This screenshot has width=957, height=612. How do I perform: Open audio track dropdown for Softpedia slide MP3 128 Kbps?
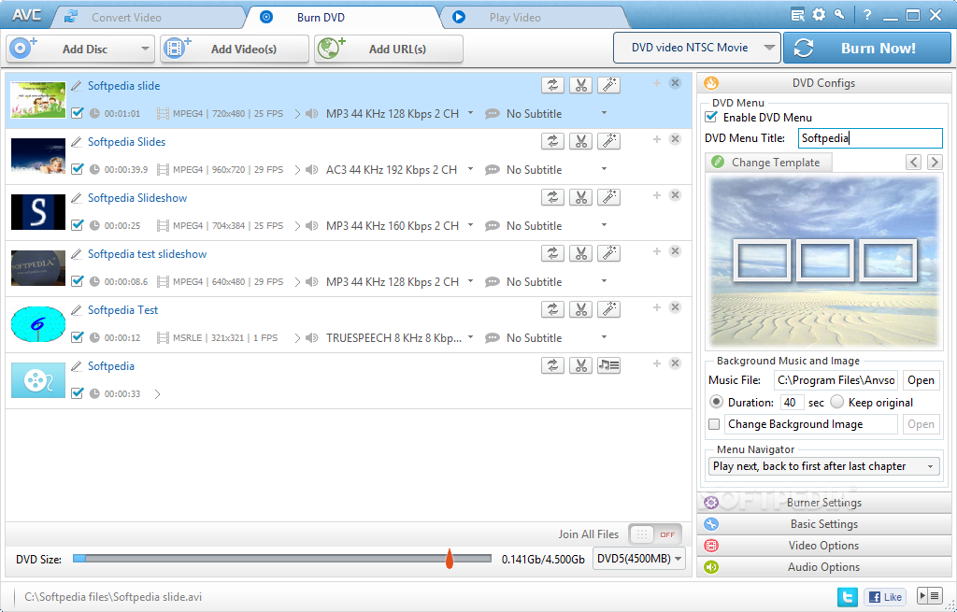(470, 113)
